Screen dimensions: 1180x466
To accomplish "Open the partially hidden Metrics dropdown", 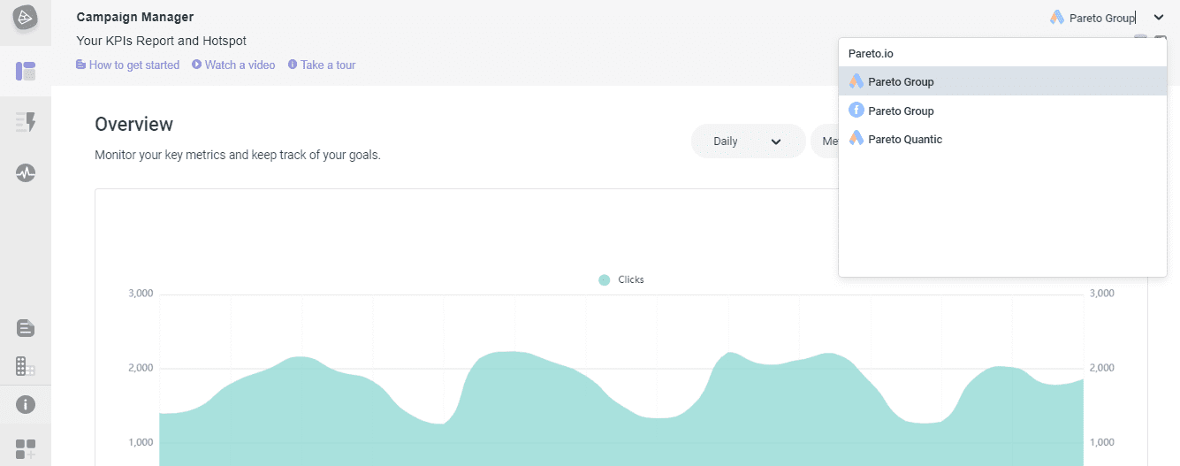I will (826, 141).
